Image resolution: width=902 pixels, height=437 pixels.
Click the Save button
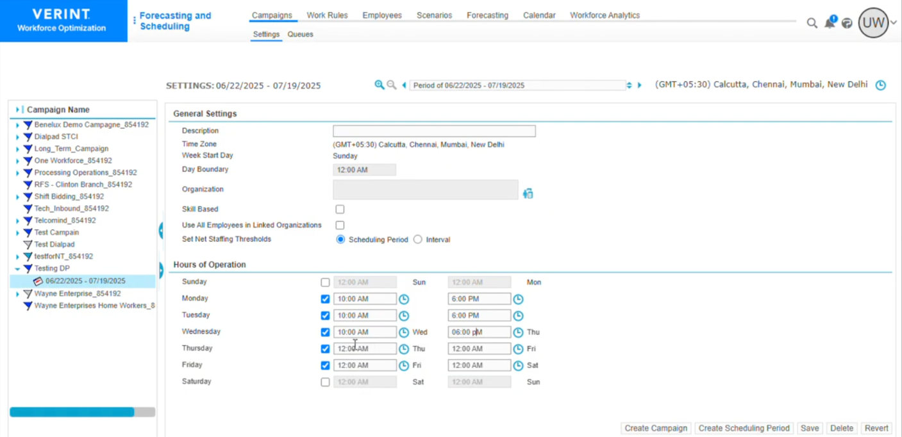[810, 429]
